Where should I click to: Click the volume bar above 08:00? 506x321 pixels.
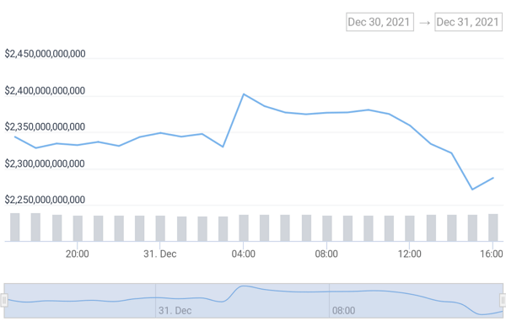point(327,228)
